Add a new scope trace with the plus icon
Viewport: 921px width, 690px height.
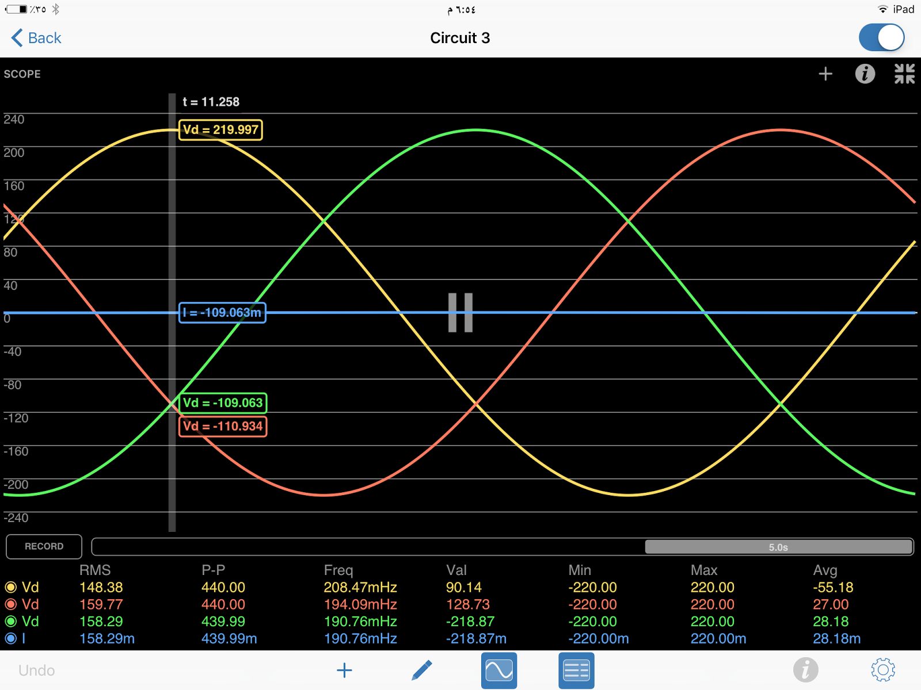[x=825, y=74]
